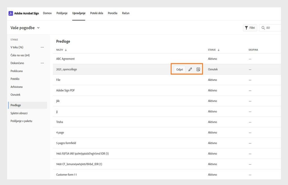
Task: Sort templates by the Naziv arrow
Action: pos(66,50)
